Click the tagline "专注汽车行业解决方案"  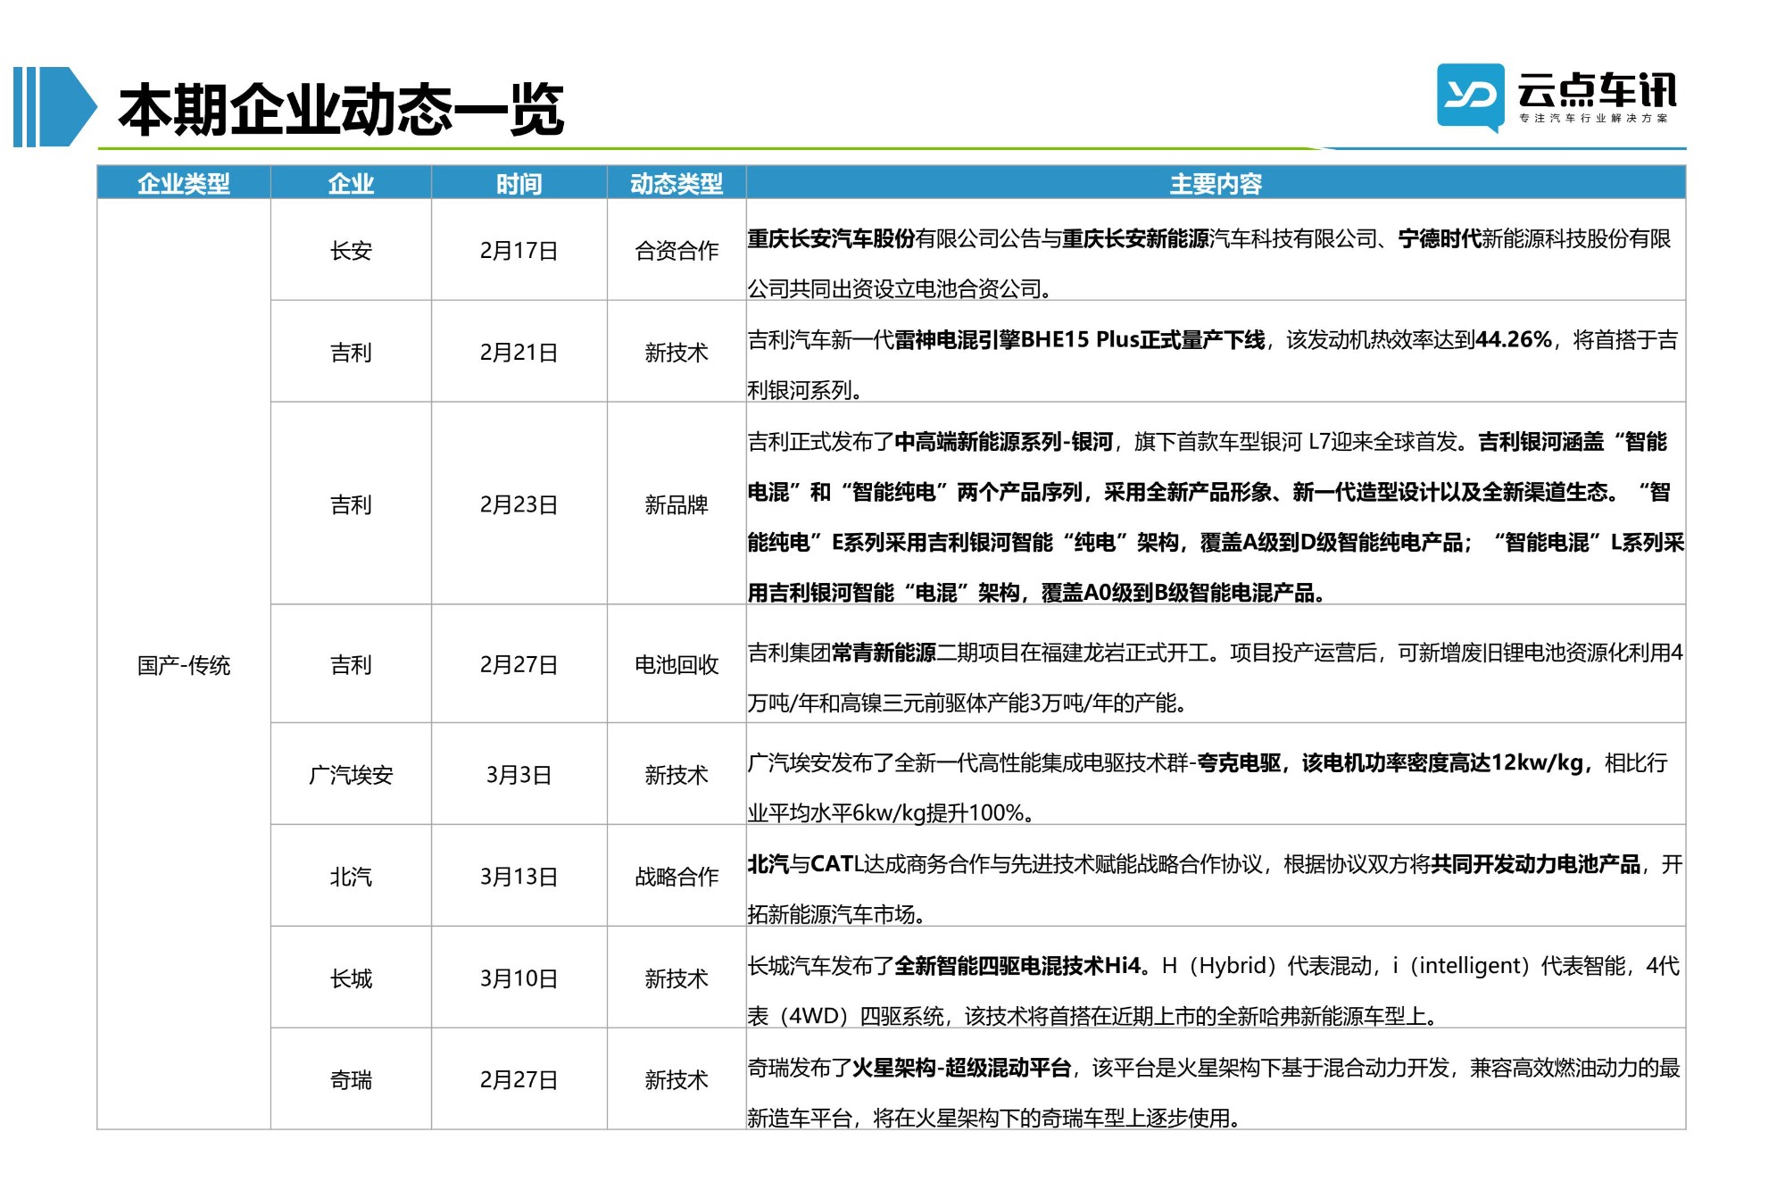(1594, 118)
